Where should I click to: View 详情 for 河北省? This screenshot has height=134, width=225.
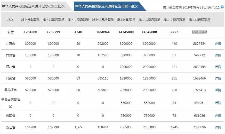218,67
